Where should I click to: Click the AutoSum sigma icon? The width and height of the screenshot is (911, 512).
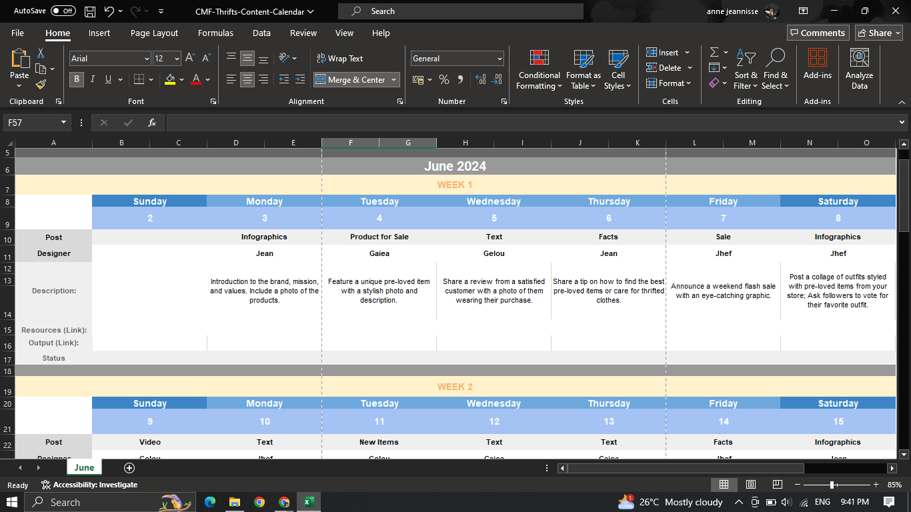click(x=714, y=52)
